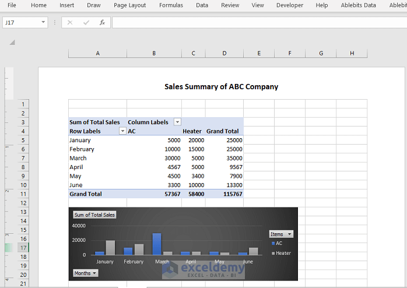
Task: Select the 'March' row label cell
Action: [x=97, y=158]
